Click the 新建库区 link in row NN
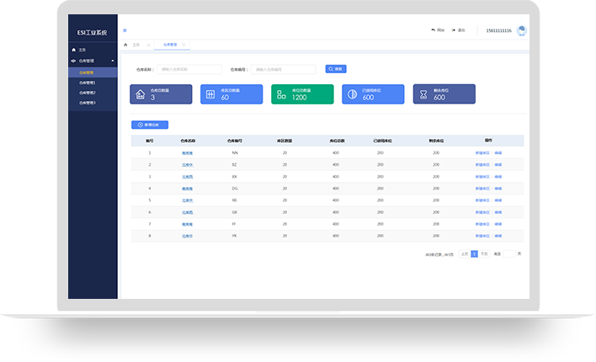 pos(482,153)
